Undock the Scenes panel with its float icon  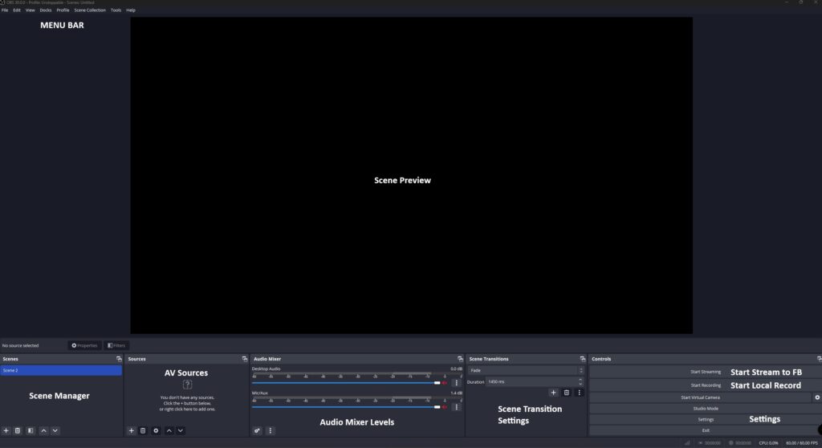119,359
